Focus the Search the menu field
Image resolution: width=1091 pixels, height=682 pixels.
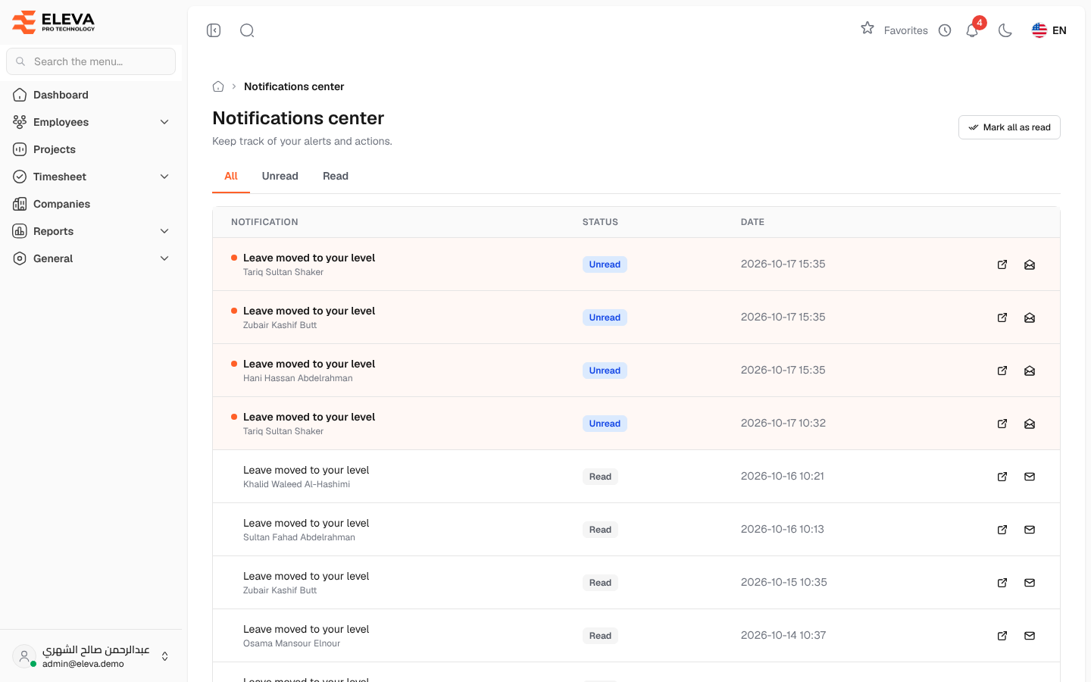coord(91,61)
